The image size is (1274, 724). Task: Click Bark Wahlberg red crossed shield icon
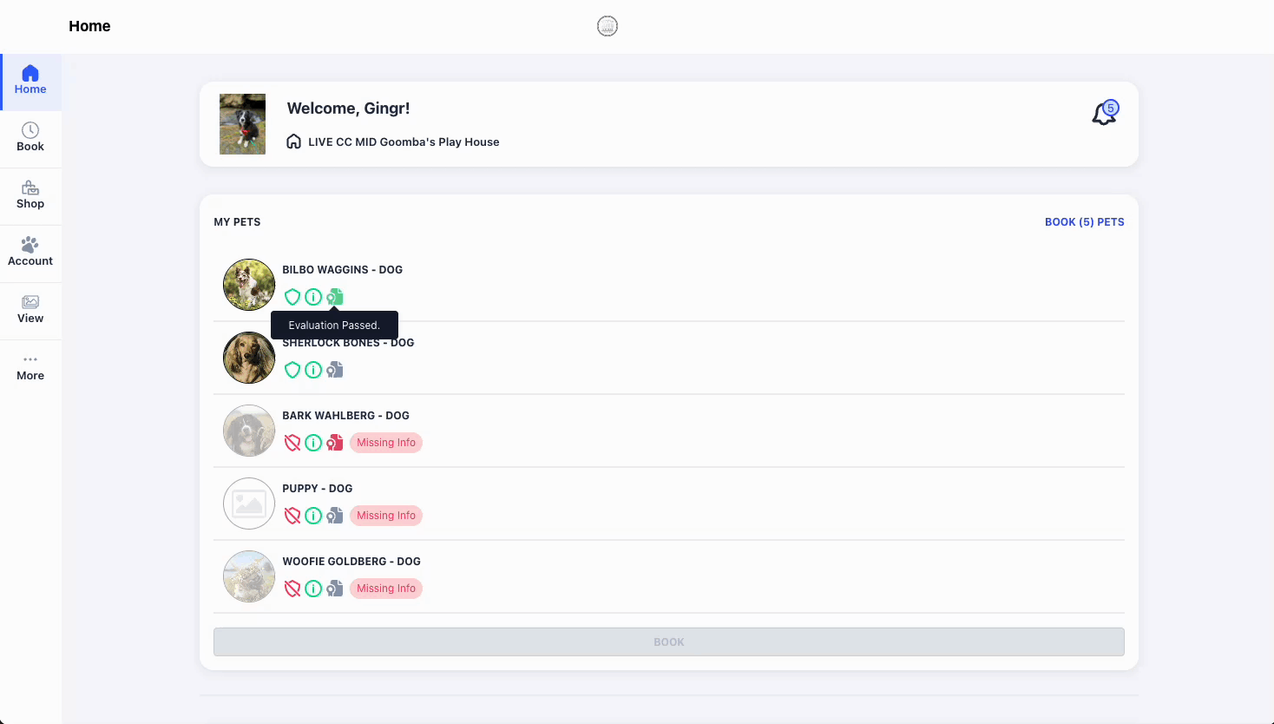292,443
